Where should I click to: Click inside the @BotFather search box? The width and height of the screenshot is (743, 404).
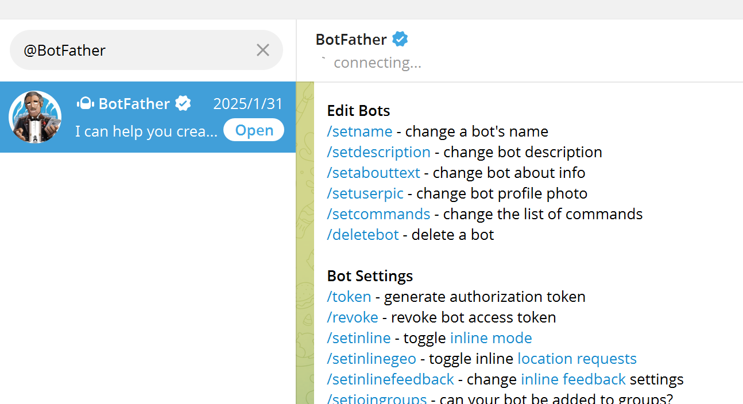pyautogui.click(x=132, y=50)
